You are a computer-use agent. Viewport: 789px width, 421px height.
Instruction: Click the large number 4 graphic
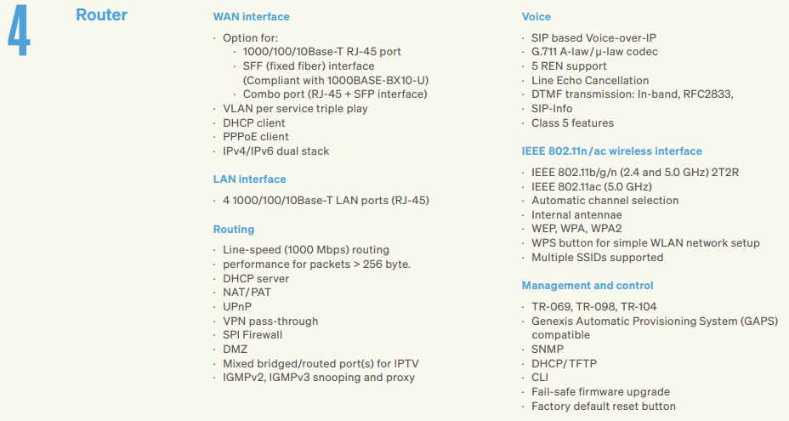tap(19, 31)
